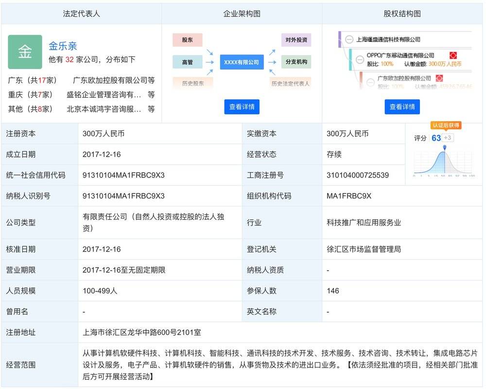Open the 金乐亲 legal representative link

pyautogui.click(x=63, y=46)
